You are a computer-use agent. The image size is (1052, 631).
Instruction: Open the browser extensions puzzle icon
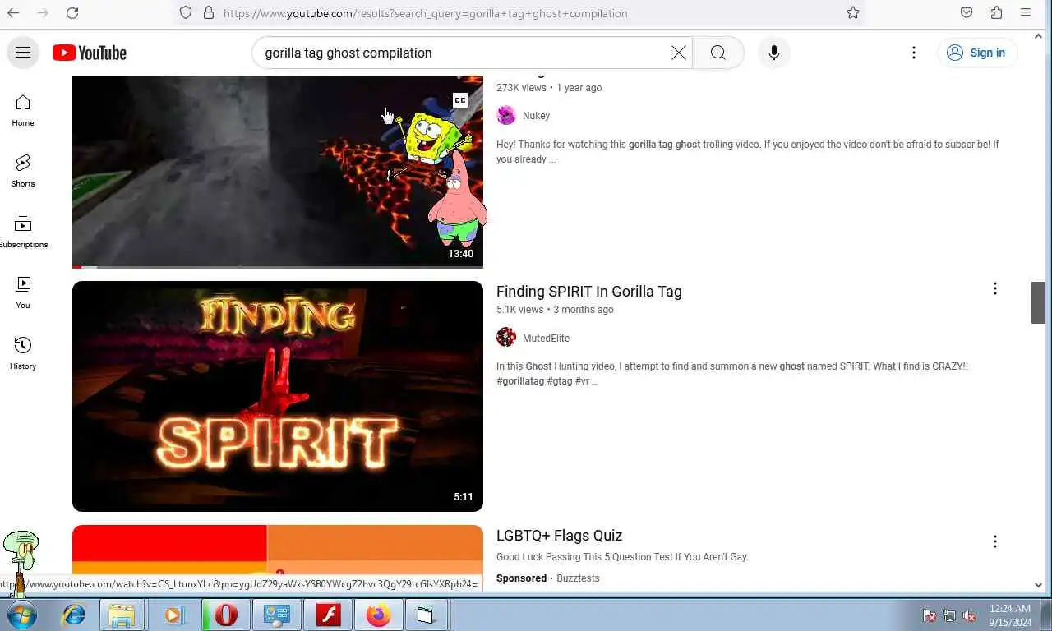click(x=996, y=13)
